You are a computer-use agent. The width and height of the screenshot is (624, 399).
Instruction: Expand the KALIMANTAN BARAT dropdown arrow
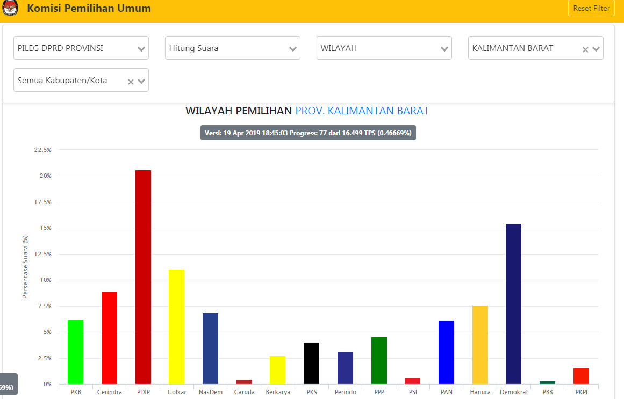[x=596, y=49]
